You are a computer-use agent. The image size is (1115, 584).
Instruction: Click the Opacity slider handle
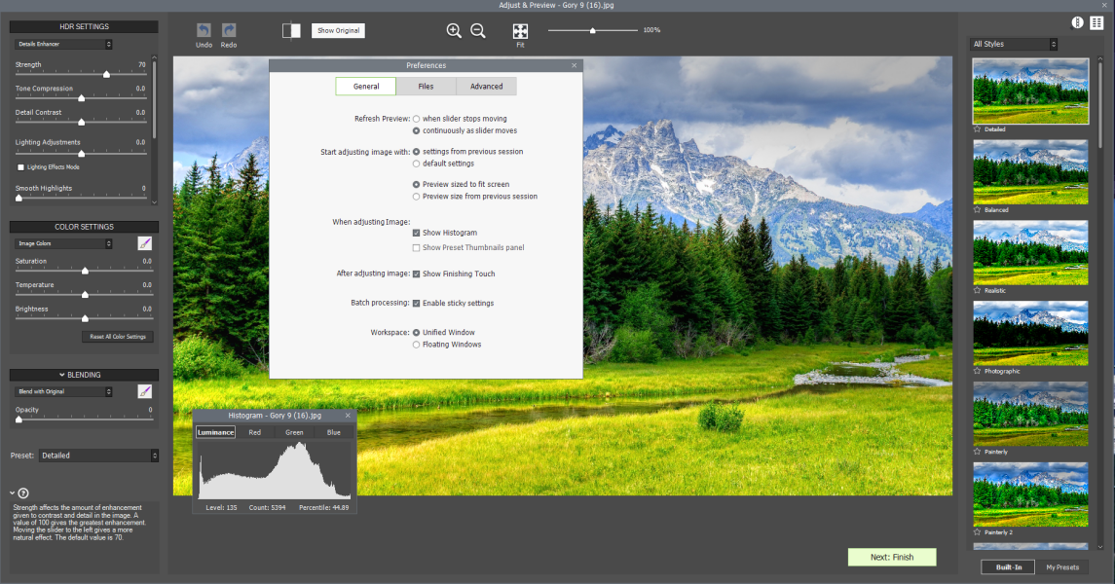point(19,420)
